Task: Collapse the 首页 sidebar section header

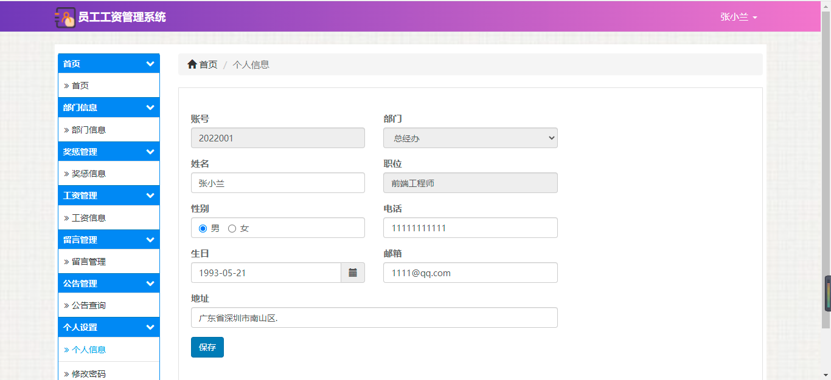Action: (109, 64)
